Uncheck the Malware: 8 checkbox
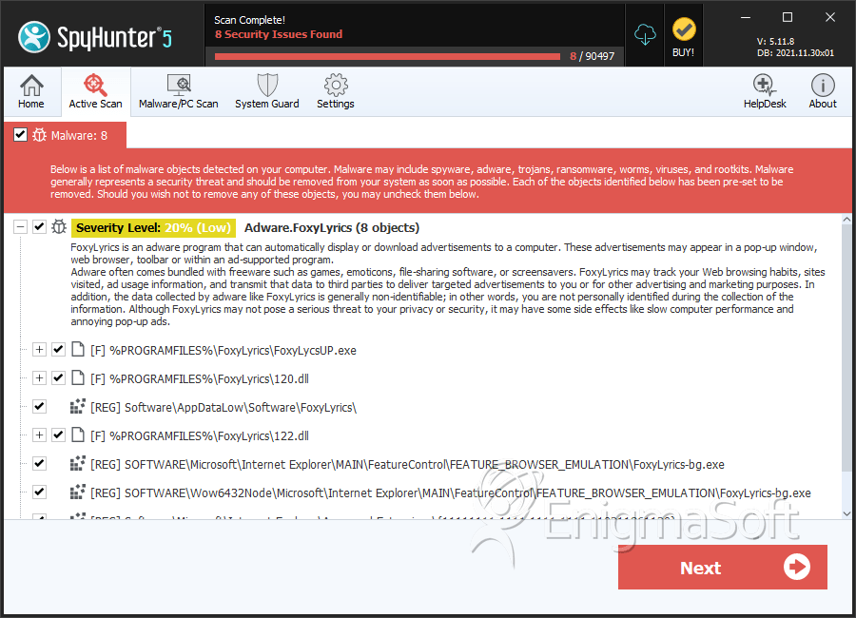Screen dimensions: 856x618 click(x=20, y=134)
